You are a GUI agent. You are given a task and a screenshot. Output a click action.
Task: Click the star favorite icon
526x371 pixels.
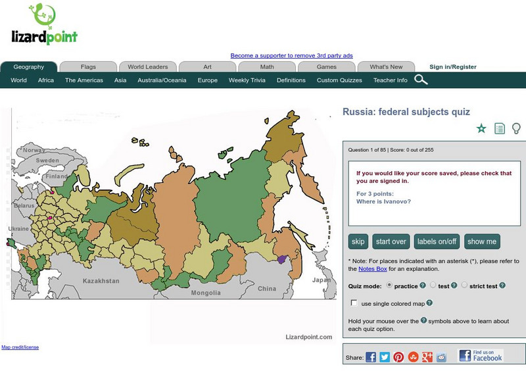(481, 128)
